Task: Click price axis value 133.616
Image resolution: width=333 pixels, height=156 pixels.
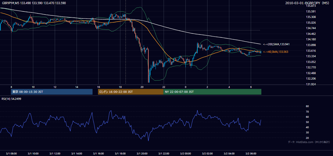Action: coord(311,51)
